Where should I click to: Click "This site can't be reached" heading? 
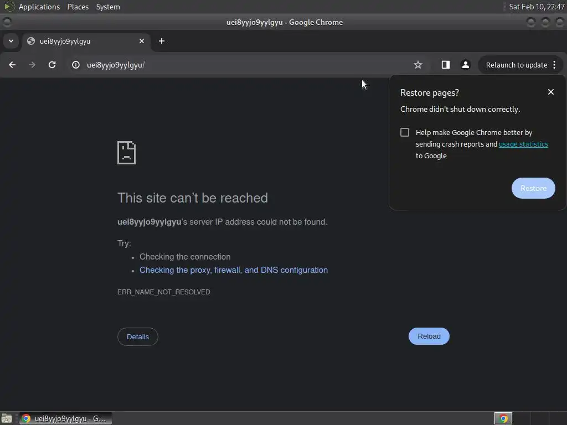pyautogui.click(x=193, y=198)
